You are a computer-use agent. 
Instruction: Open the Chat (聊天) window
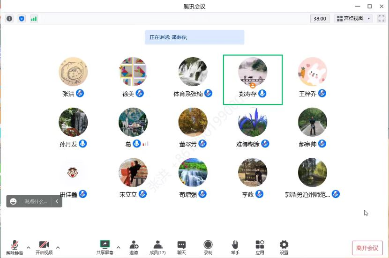(181, 247)
